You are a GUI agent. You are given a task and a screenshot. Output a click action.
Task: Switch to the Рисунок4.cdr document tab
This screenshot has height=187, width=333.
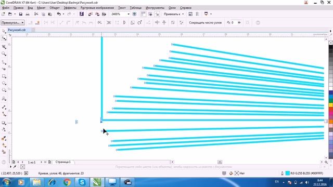pos(17,30)
